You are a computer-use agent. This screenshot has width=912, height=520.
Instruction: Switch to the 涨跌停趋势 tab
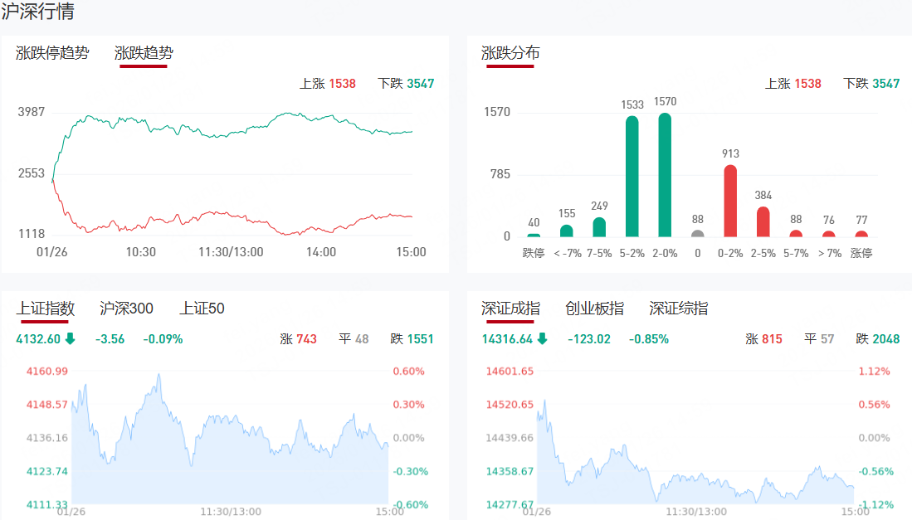(52, 53)
